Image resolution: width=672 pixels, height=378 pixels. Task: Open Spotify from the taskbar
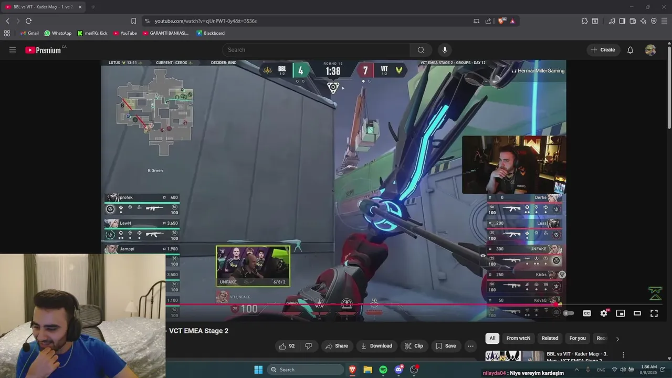point(383,370)
